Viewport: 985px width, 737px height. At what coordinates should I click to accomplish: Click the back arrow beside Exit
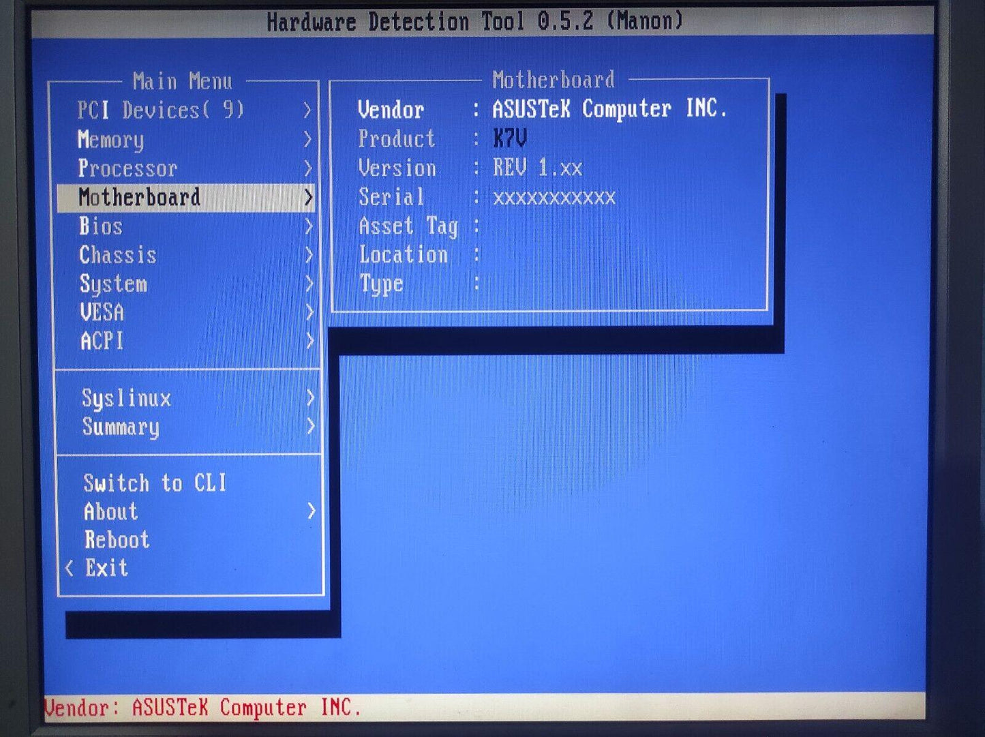coord(70,568)
